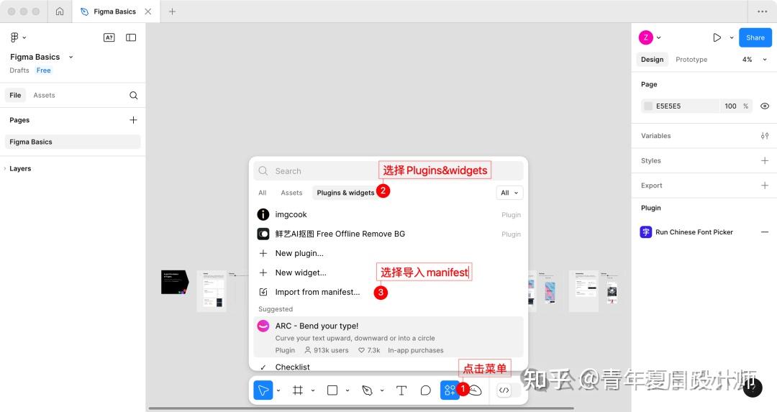Select the All tab in the plugin panel
This screenshot has width=777, height=412.
[262, 193]
